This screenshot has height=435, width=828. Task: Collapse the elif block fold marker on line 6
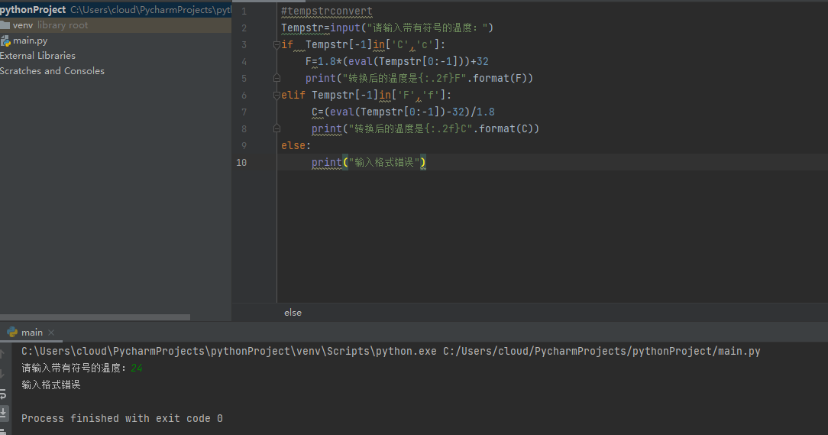pos(277,95)
